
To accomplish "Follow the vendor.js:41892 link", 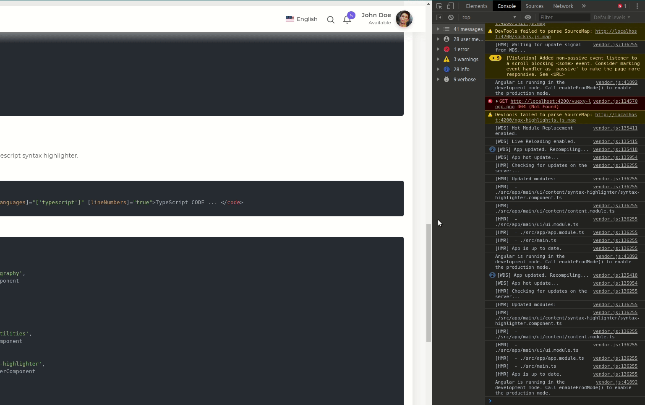I will point(616,82).
